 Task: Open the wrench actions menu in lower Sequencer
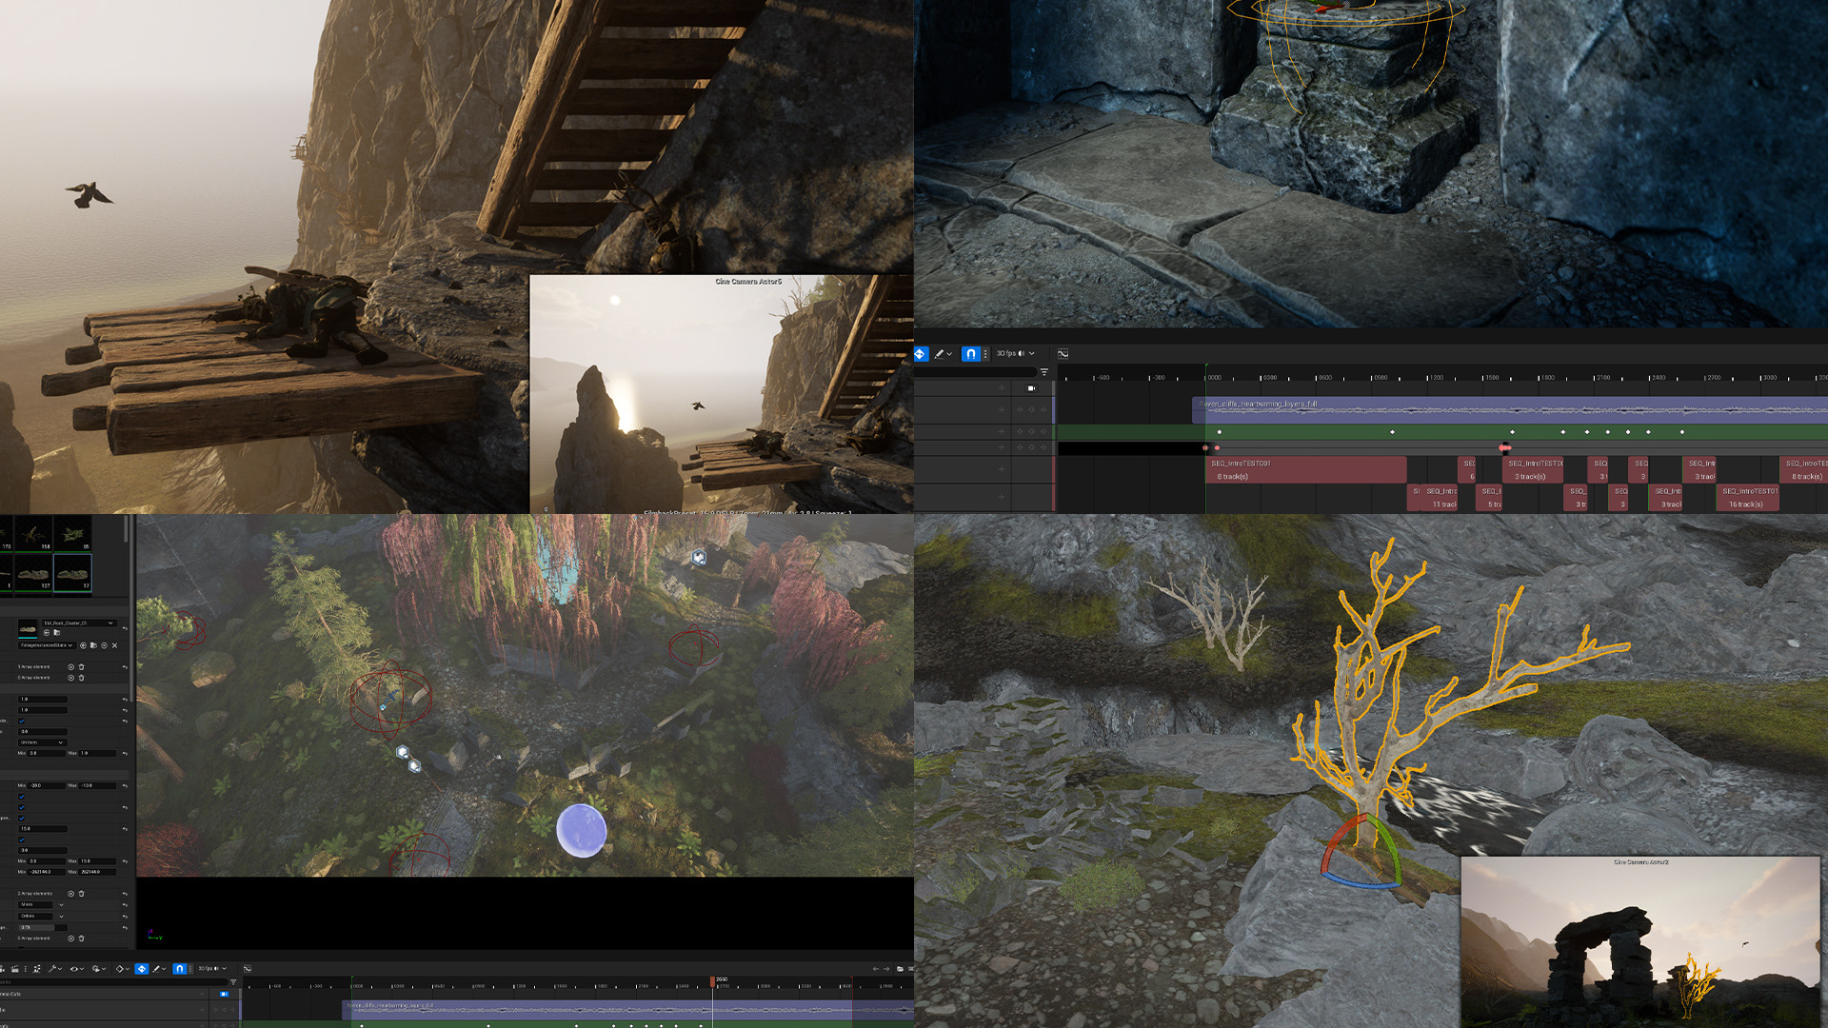(52, 969)
